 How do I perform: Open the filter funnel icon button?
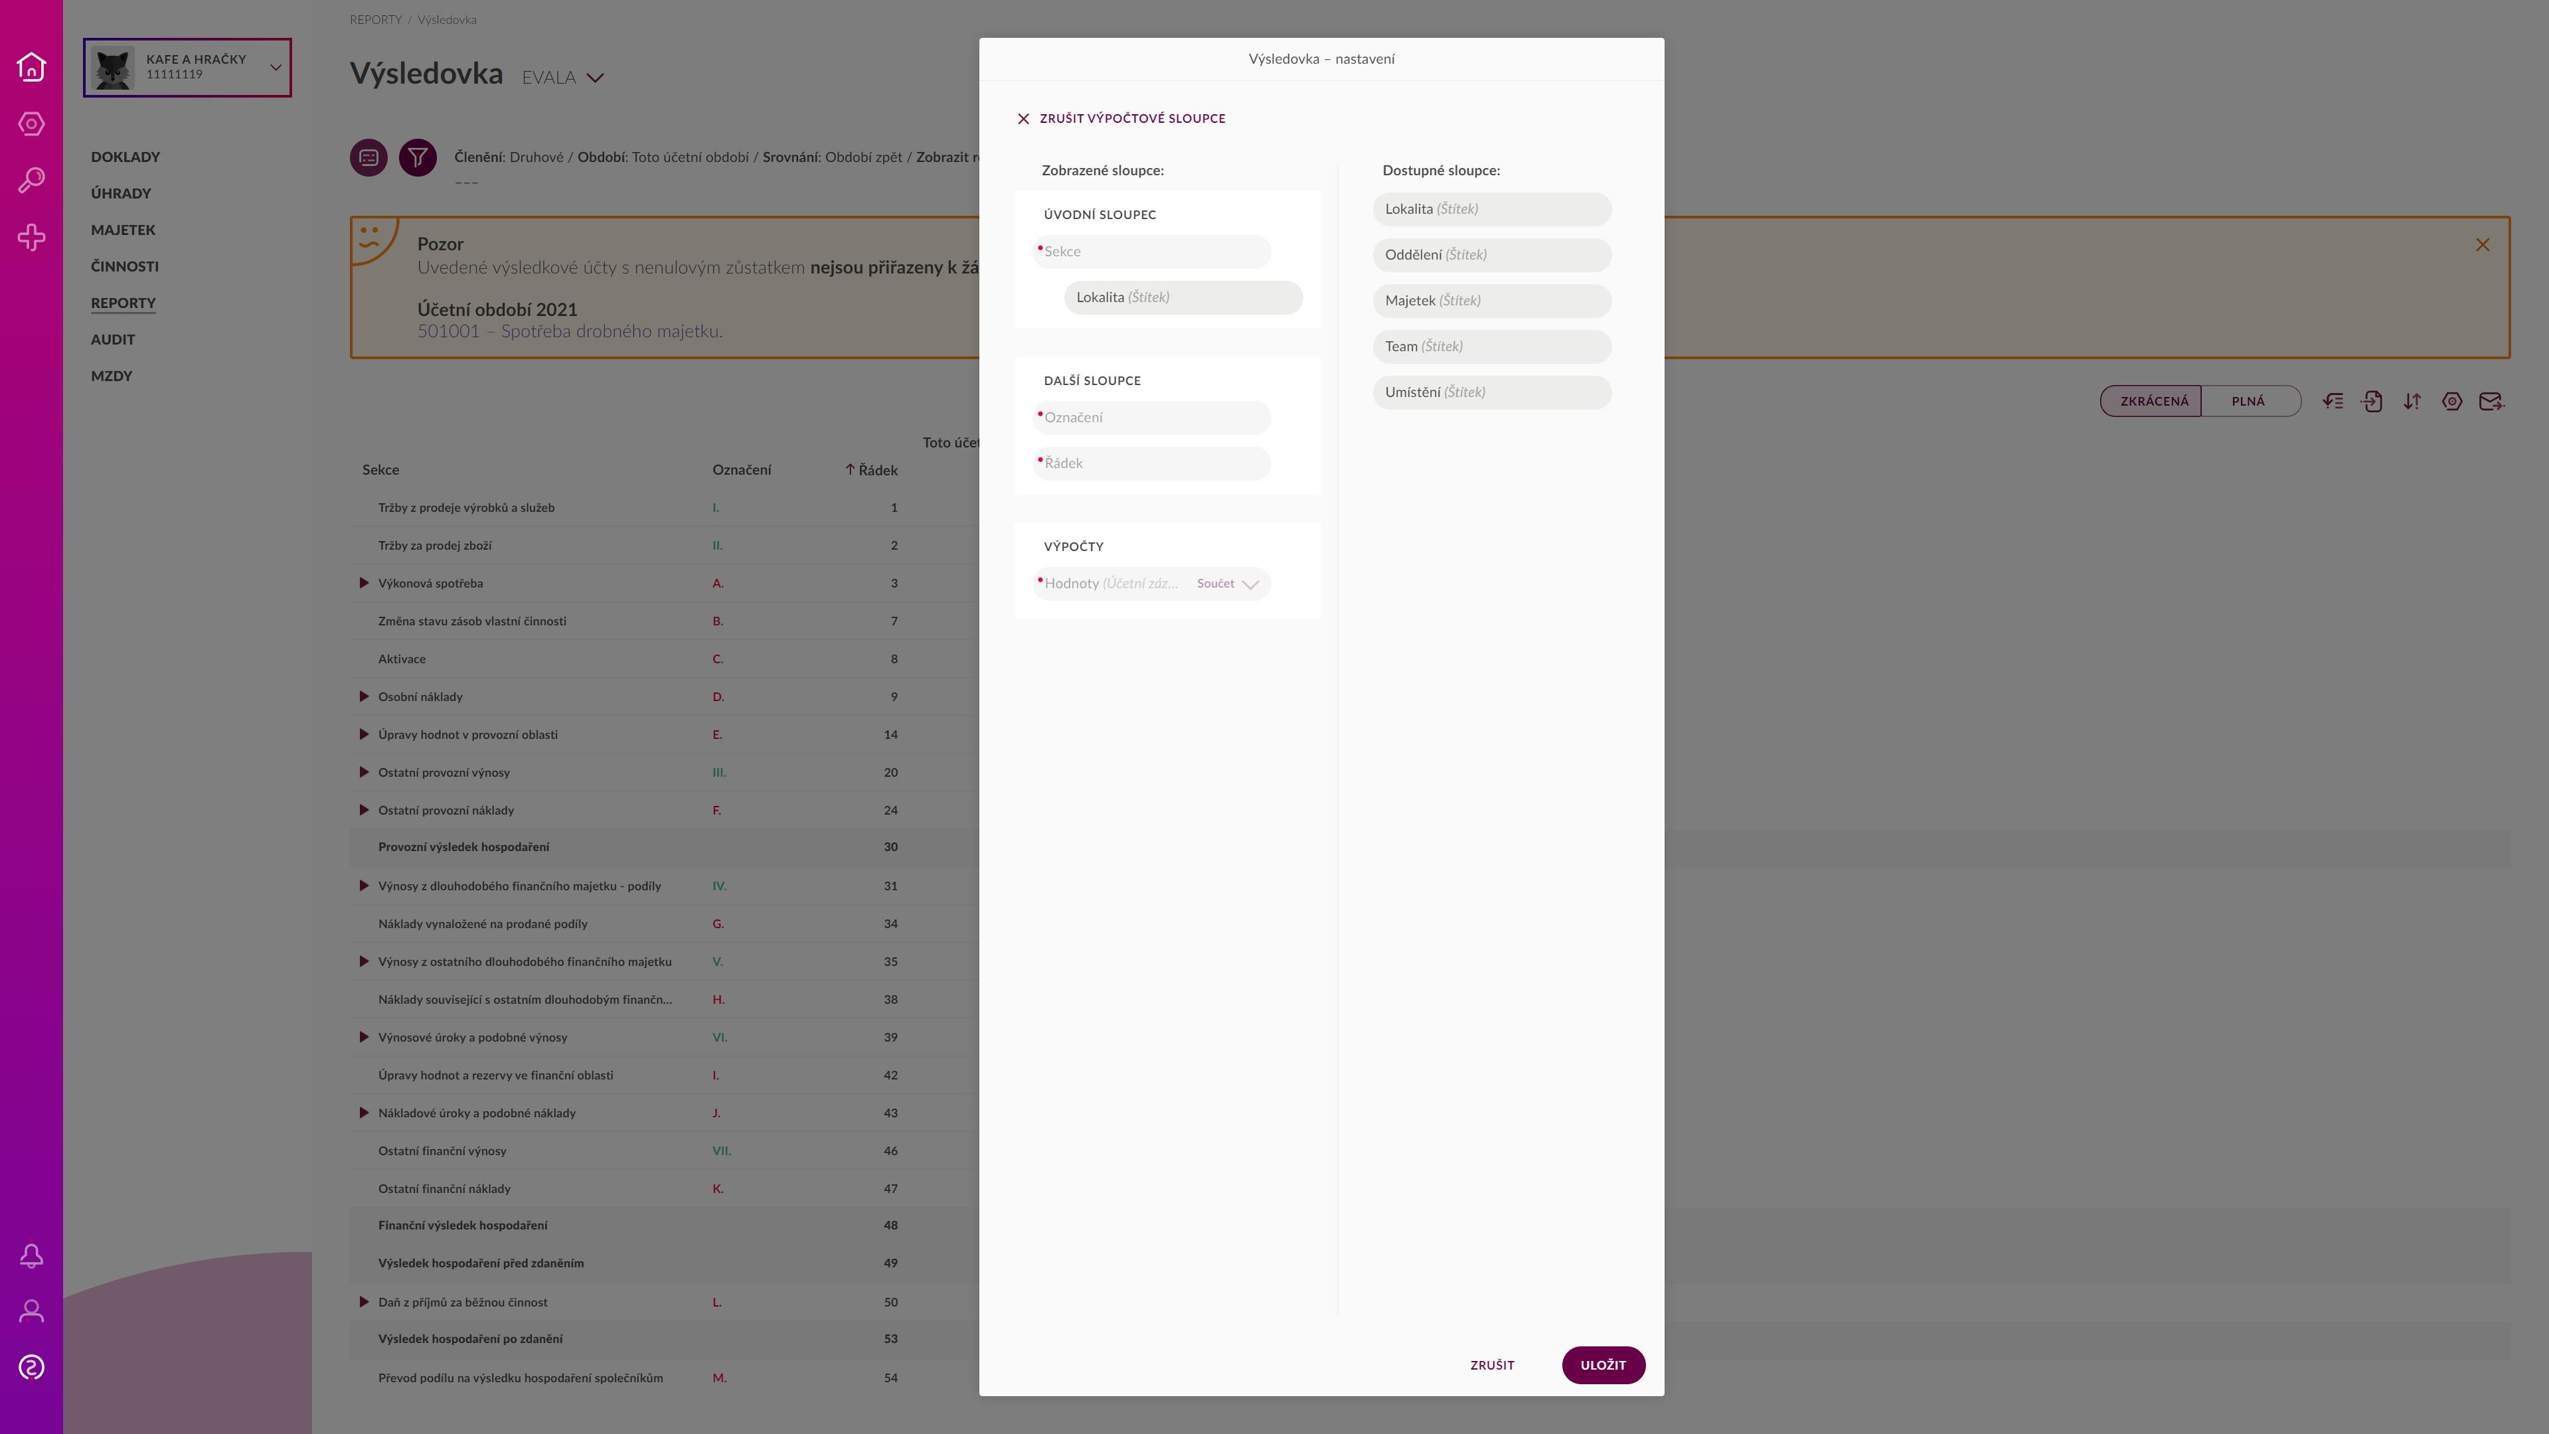point(418,157)
